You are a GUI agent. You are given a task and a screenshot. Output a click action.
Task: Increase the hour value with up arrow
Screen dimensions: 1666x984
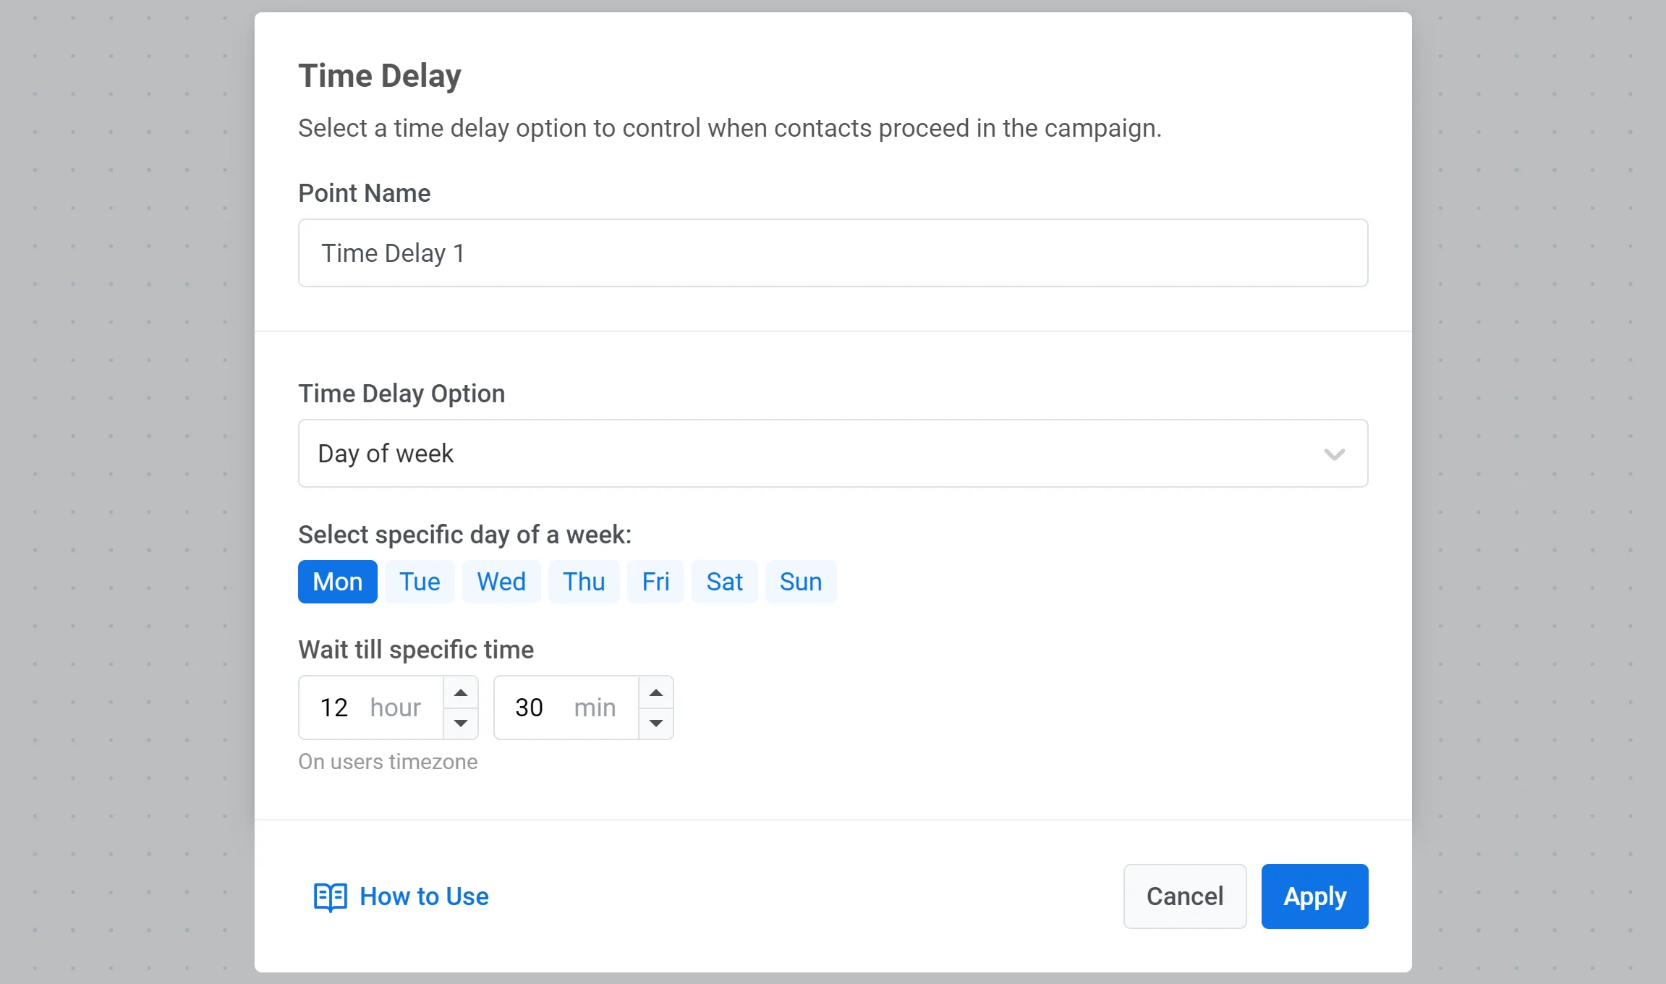461,693
